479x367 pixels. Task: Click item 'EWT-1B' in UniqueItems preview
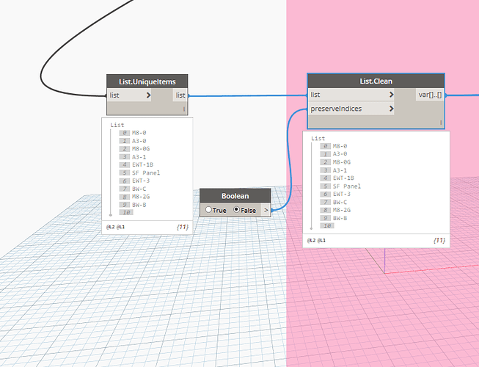[142, 164]
